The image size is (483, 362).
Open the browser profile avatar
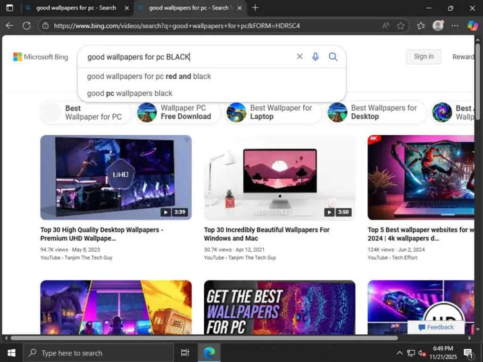[x=438, y=25]
